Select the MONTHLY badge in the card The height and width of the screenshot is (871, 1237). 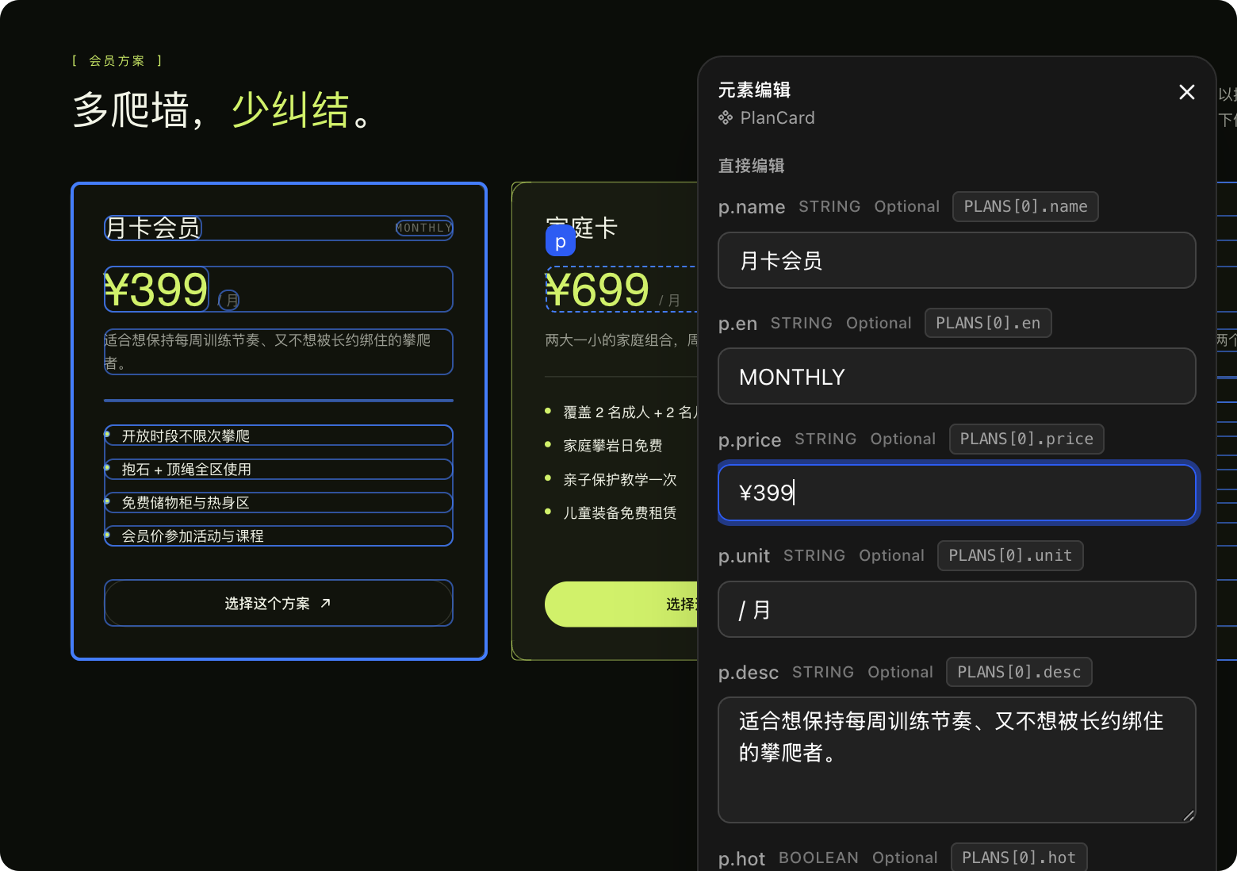click(x=424, y=228)
